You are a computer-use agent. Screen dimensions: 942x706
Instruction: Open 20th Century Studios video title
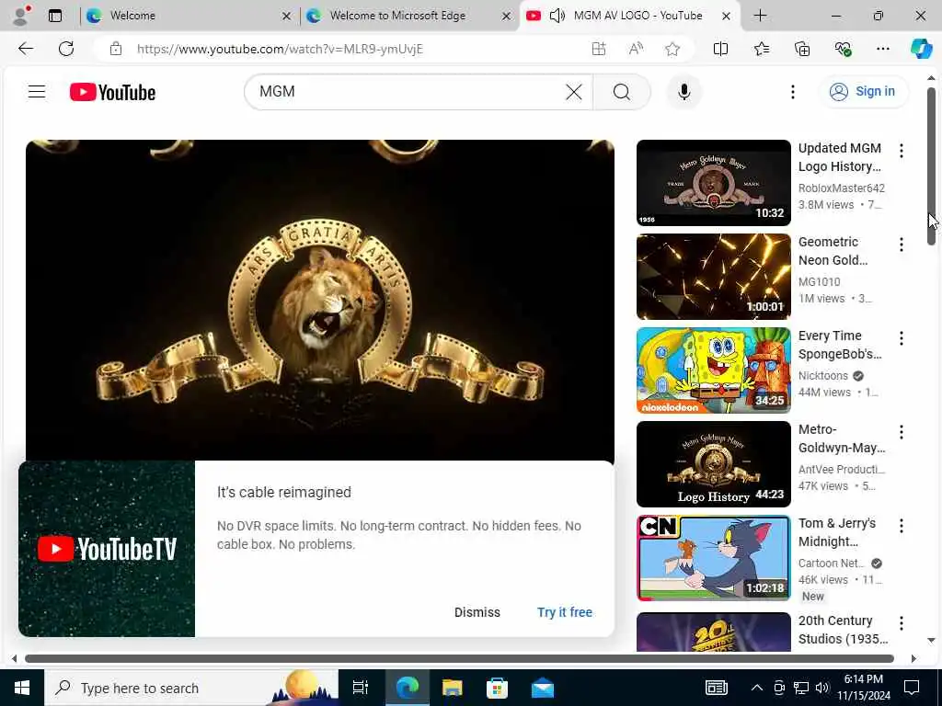[x=843, y=630]
